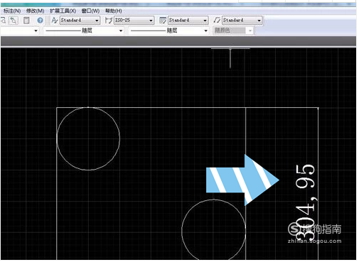Expand the first 随层 linetype dropdown

pyautogui.click(x=84, y=31)
